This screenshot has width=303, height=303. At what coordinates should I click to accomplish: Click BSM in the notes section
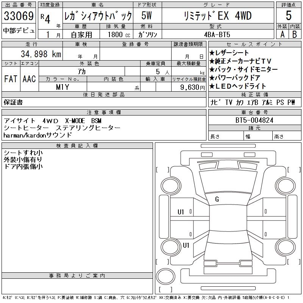point(96,121)
